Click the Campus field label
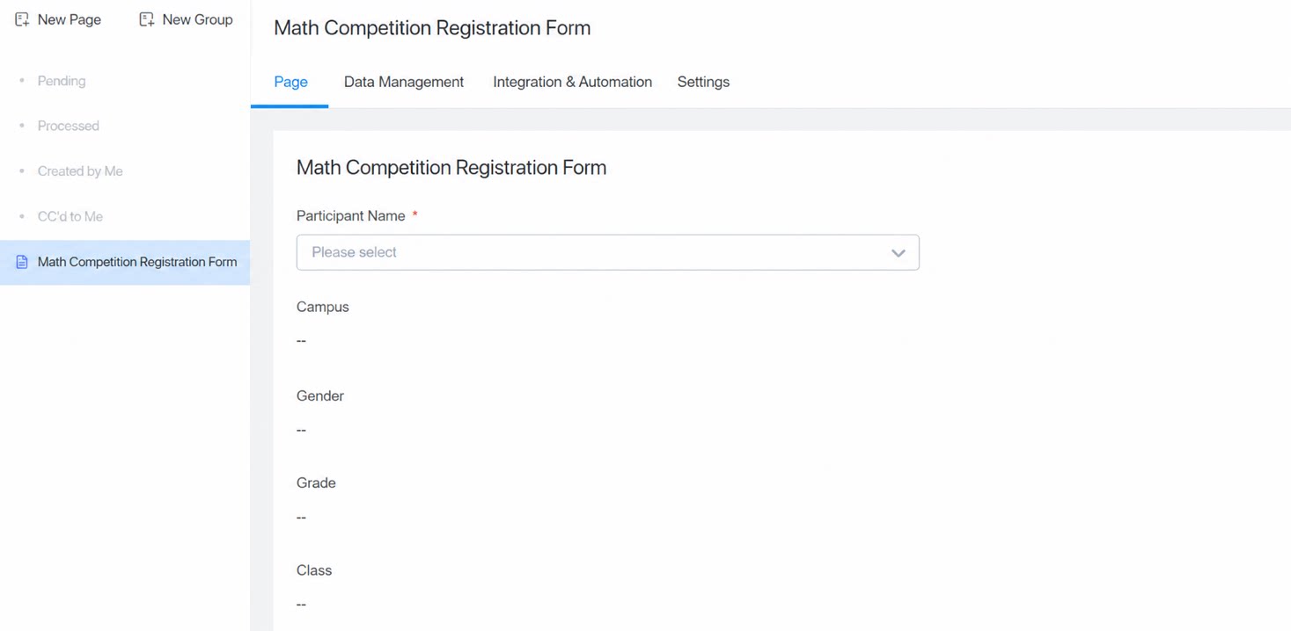 (x=323, y=307)
